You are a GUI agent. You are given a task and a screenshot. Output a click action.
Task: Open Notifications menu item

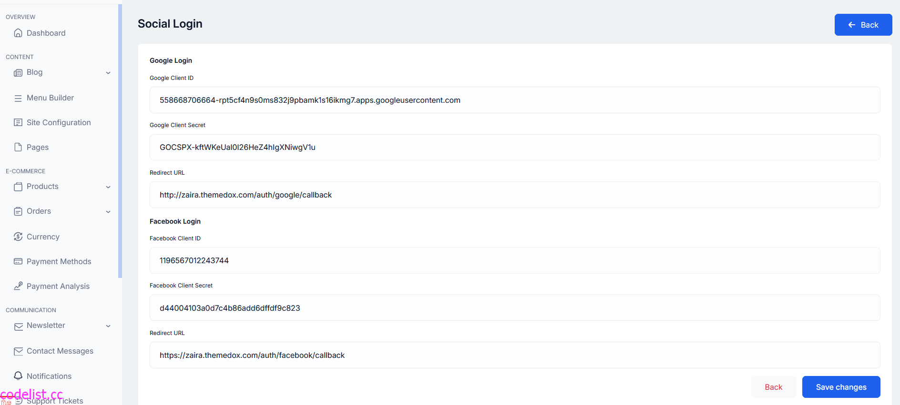[49, 376]
